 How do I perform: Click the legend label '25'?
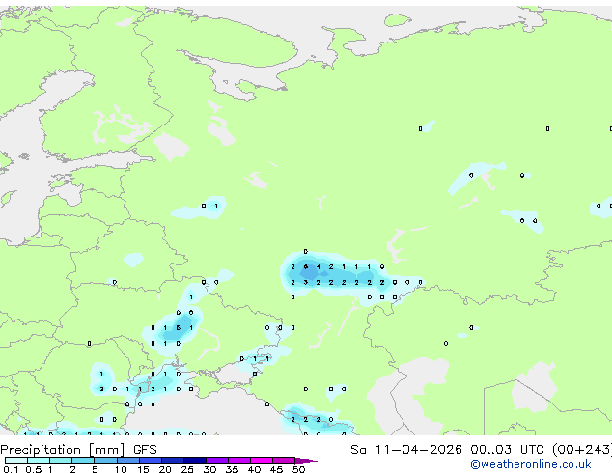pyautogui.click(x=187, y=469)
